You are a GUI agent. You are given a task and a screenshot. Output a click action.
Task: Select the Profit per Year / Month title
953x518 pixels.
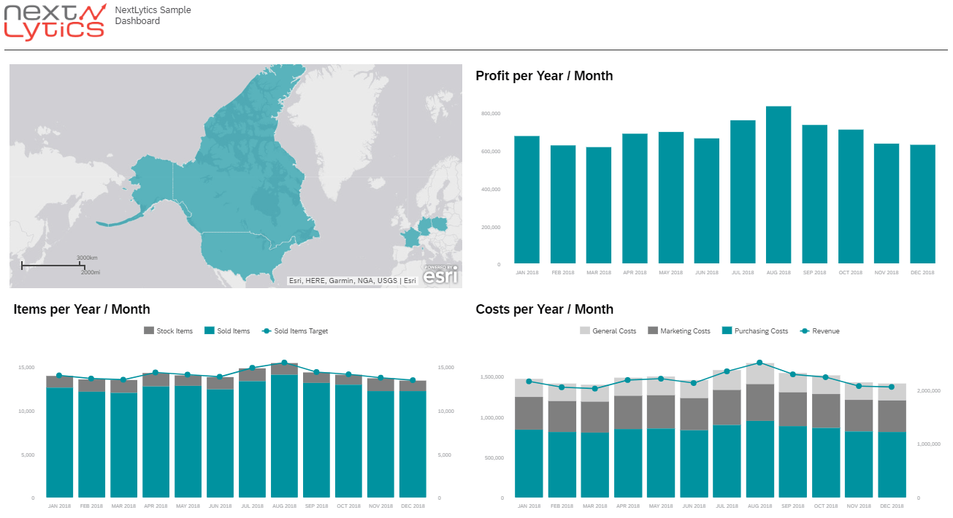point(545,76)
